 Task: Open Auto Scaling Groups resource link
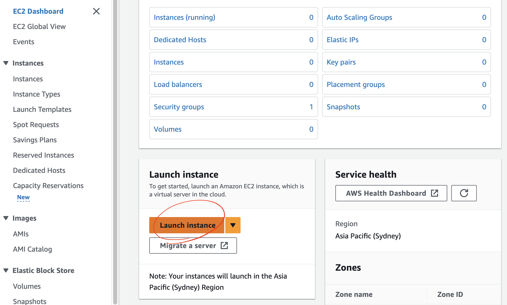(359, 17)
